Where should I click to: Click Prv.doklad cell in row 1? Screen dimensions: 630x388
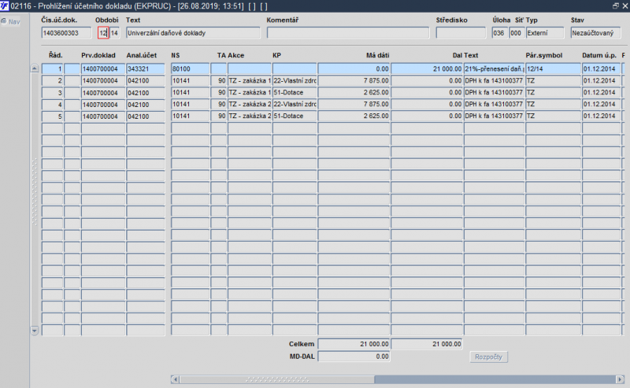pos(103,68)
